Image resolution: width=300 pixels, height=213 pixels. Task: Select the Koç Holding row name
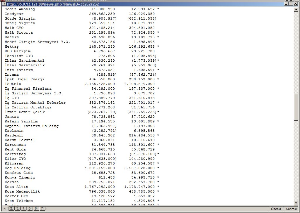point(18,168)
